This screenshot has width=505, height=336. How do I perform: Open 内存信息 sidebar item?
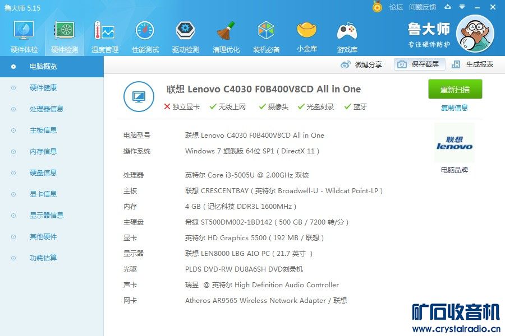click(52, 151)
